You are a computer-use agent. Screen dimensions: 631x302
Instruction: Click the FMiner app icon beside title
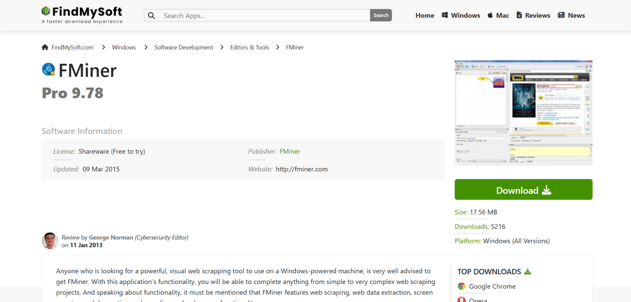click(48, 69)
